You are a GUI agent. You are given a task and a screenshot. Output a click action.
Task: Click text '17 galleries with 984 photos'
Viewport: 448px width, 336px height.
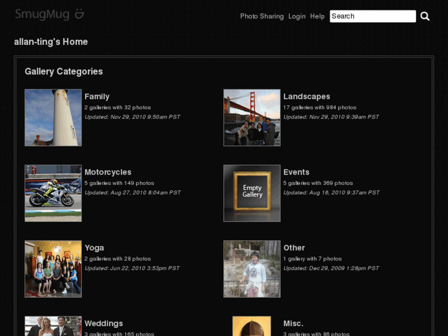pyautogui.click(x=320, y=107)
